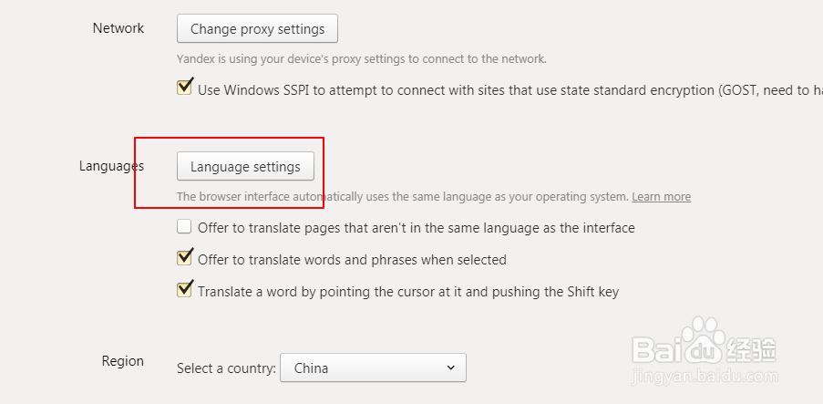Click the Change proxy settings button
The width and height of the screenshot is (823, 404).
click(x=257, y=29)
